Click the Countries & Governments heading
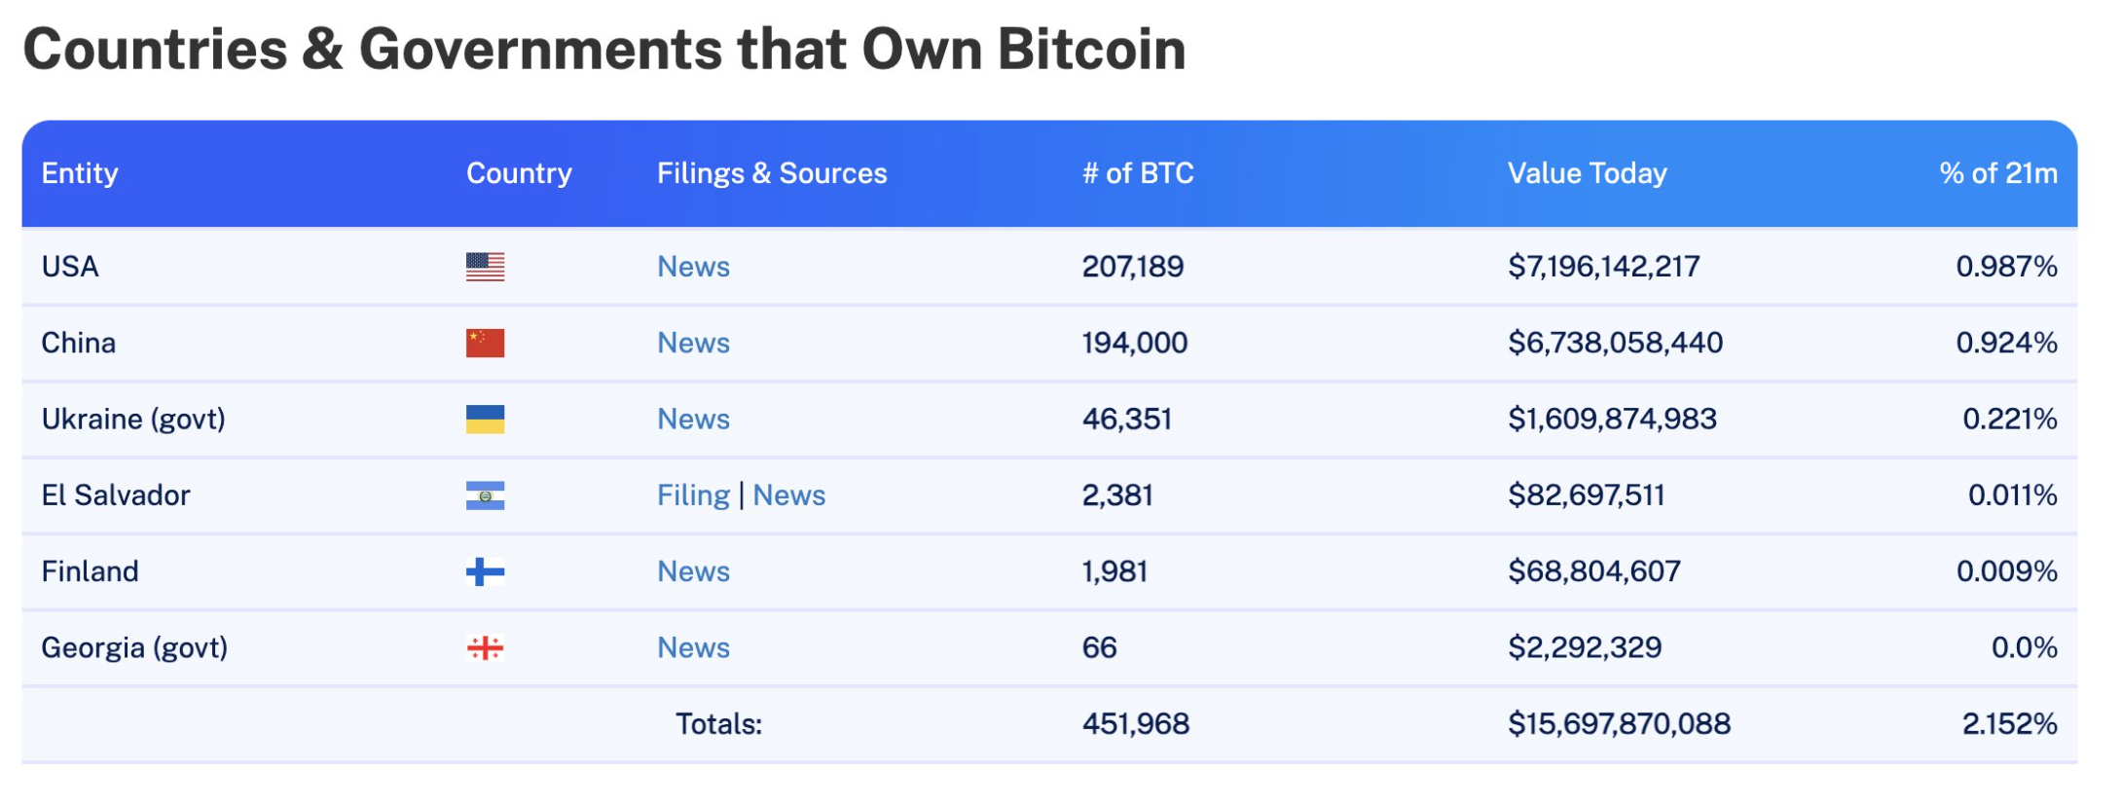 [x=606, y=49]
